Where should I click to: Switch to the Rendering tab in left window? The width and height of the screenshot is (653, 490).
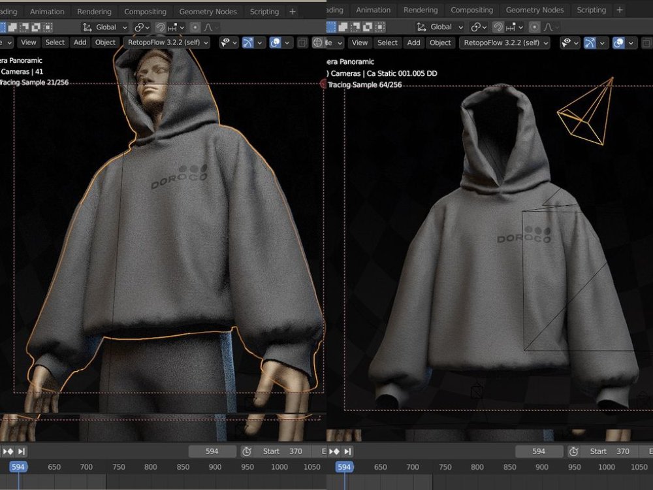94,12
